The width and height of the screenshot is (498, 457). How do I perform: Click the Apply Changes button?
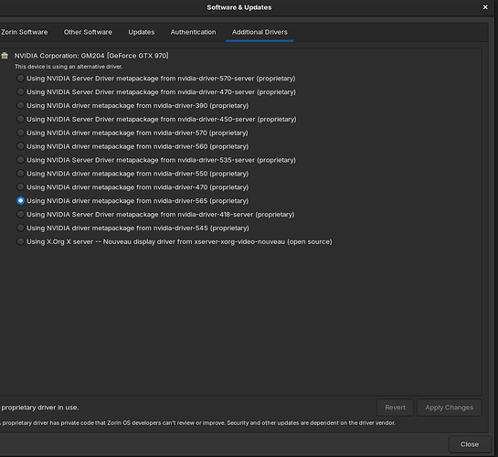[449, 408]
